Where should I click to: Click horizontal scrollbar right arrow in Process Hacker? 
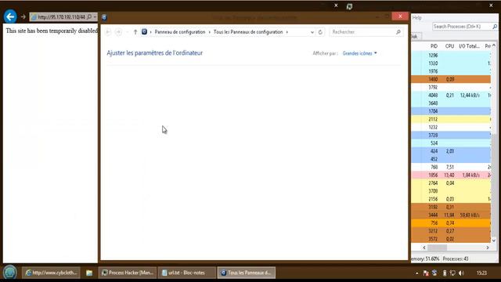point(488,248)
